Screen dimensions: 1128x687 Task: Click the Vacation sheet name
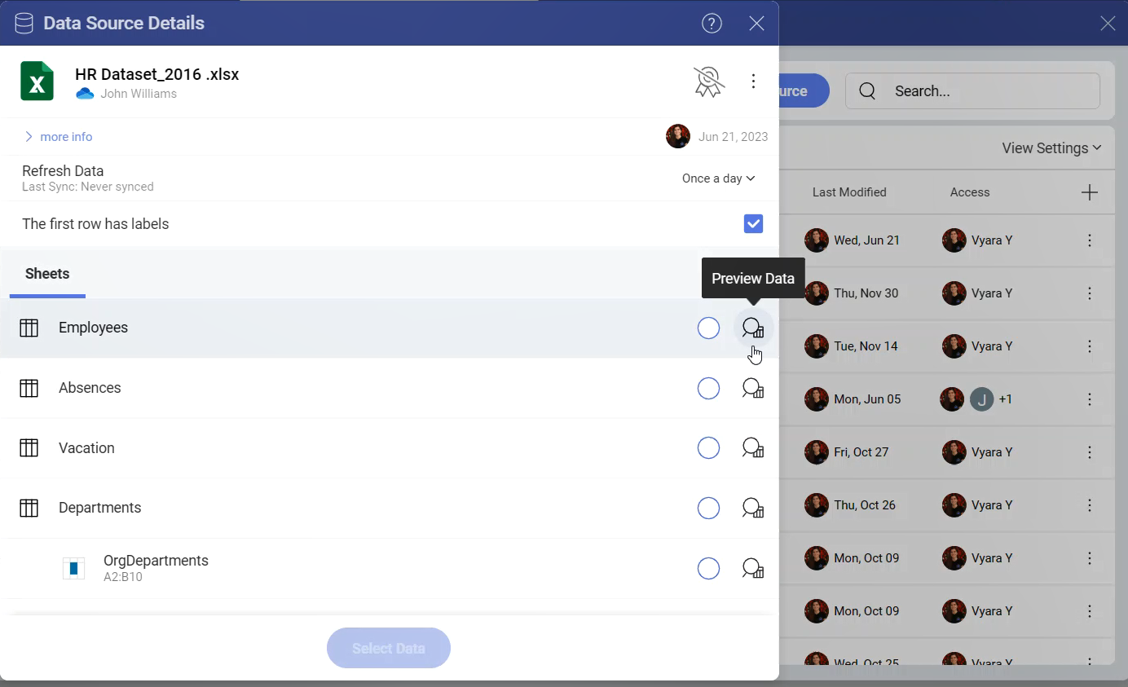(86, 448)
